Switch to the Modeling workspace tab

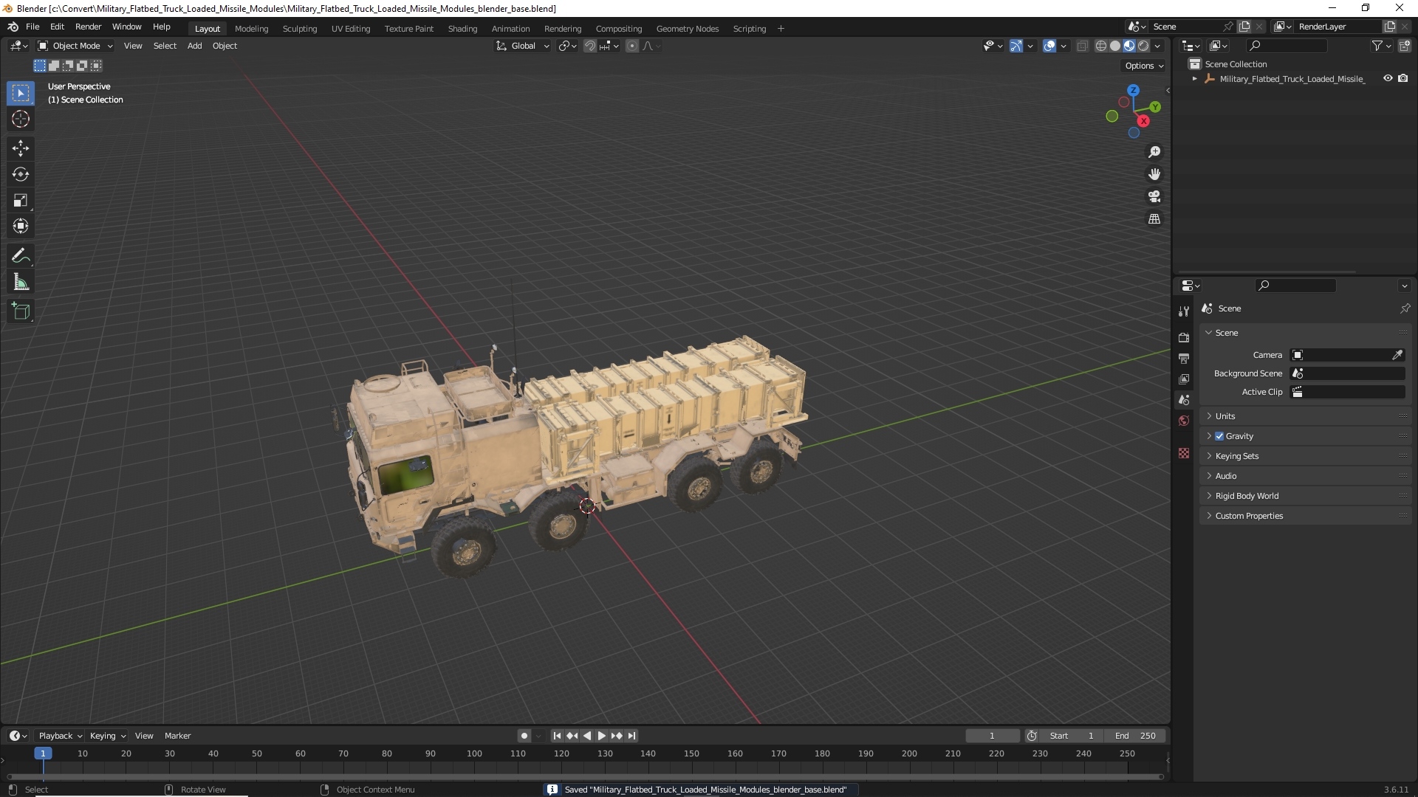tap(251, 29)
